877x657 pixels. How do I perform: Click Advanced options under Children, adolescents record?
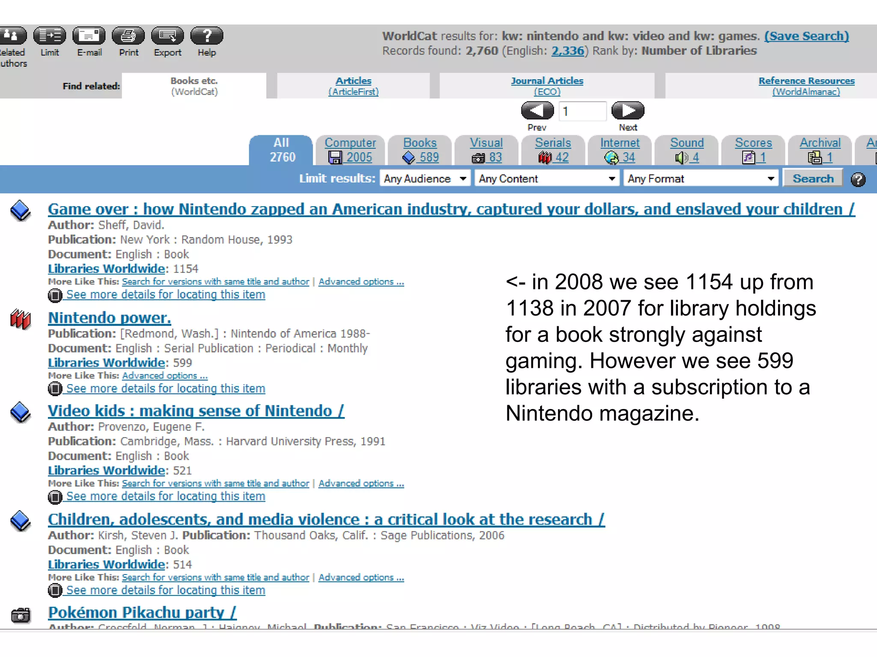[361, 577]
